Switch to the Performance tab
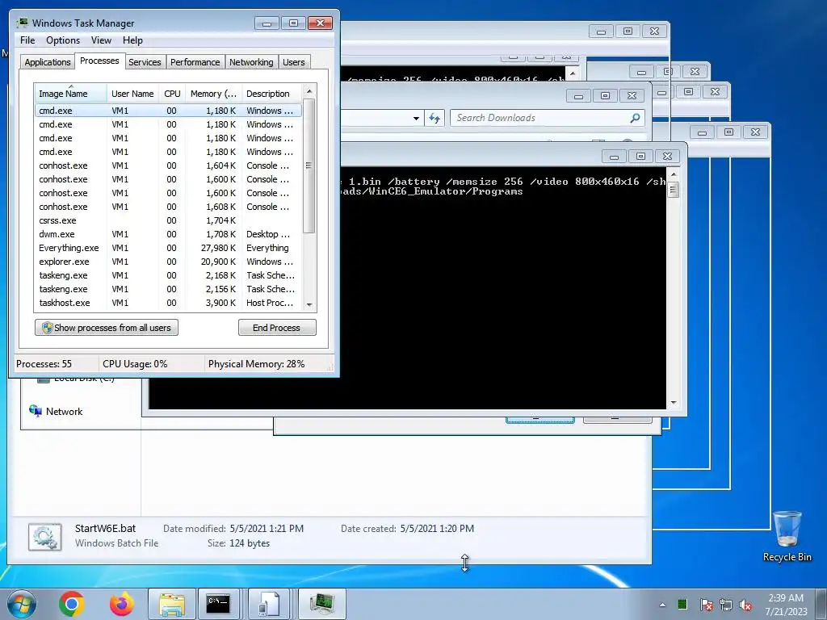This screenshot has height=620, width=827. coord(195,62)
